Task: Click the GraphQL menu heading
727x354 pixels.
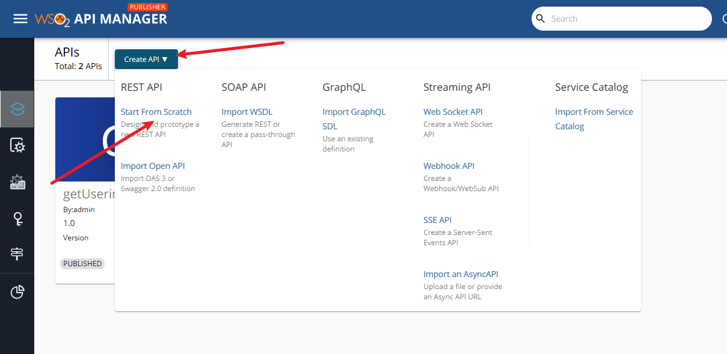Action: (344, 87)
